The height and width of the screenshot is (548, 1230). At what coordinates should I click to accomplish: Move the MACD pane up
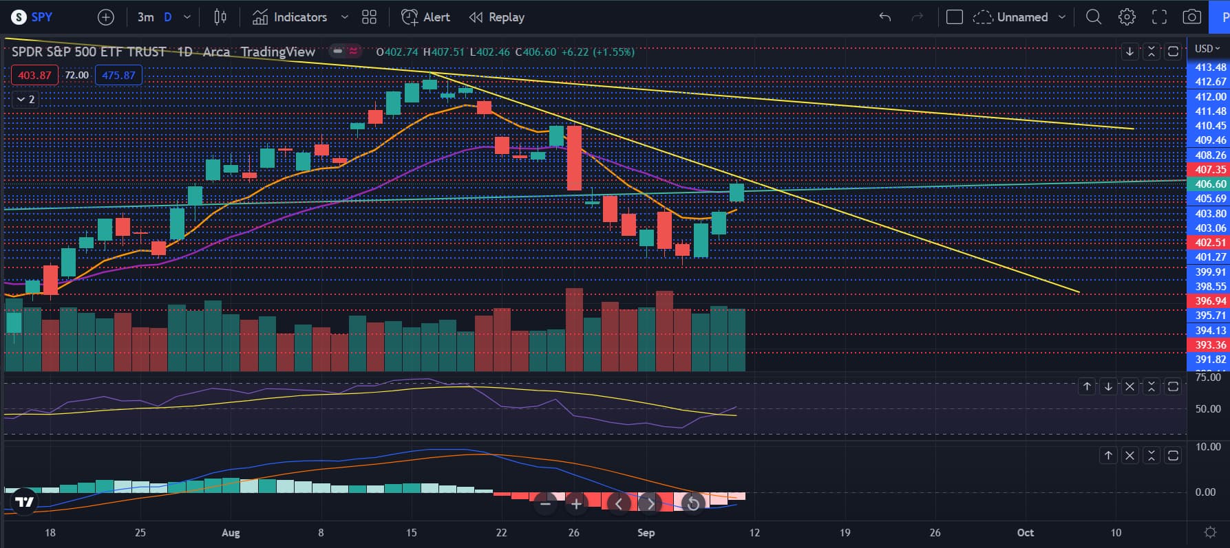coord(1108,455)
